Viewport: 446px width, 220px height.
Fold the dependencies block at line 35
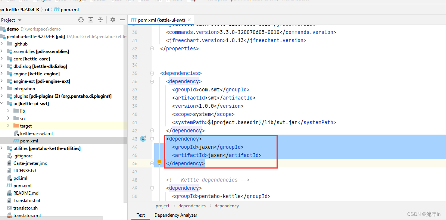152,73
